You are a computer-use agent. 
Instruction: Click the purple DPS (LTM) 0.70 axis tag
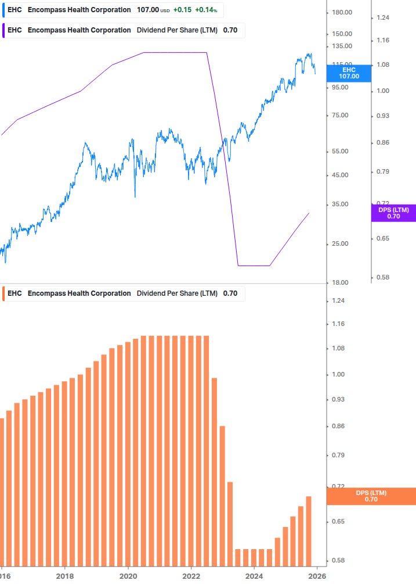pyautogui.click(x=393, y=213)
